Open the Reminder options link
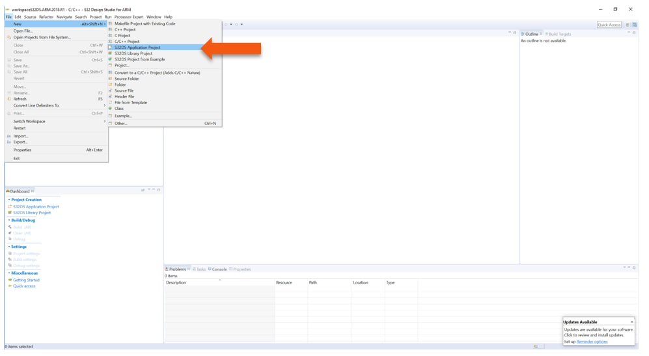Screen dimensions: 649x356 pos(592,342)
